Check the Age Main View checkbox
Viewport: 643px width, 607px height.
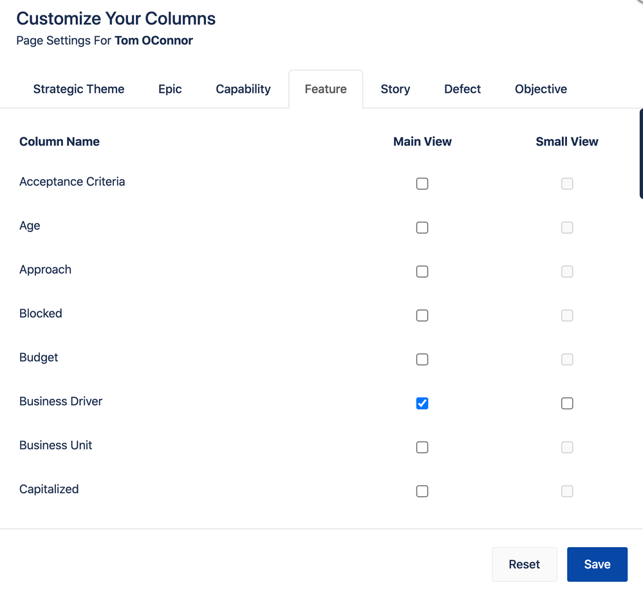click(x=422, y=227)
